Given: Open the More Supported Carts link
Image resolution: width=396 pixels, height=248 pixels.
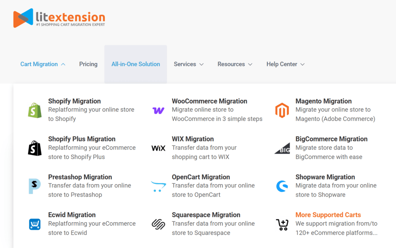Looking at the screenshot, I should [328, 215].
